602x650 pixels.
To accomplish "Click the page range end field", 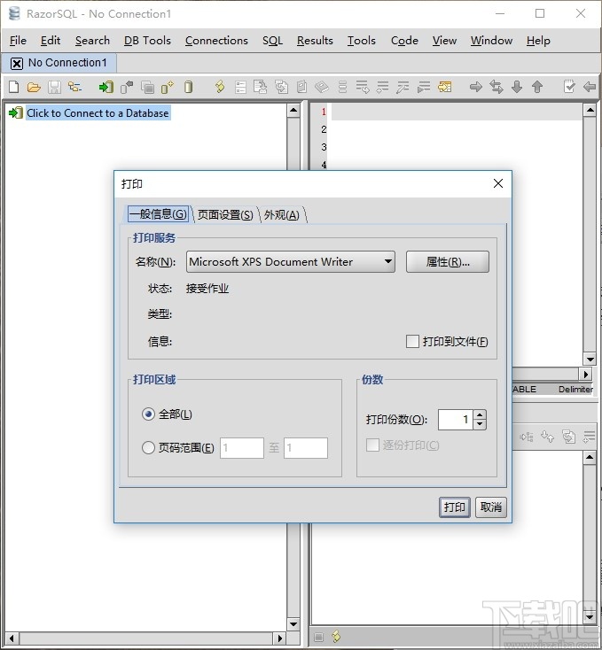I will [306, 448].
